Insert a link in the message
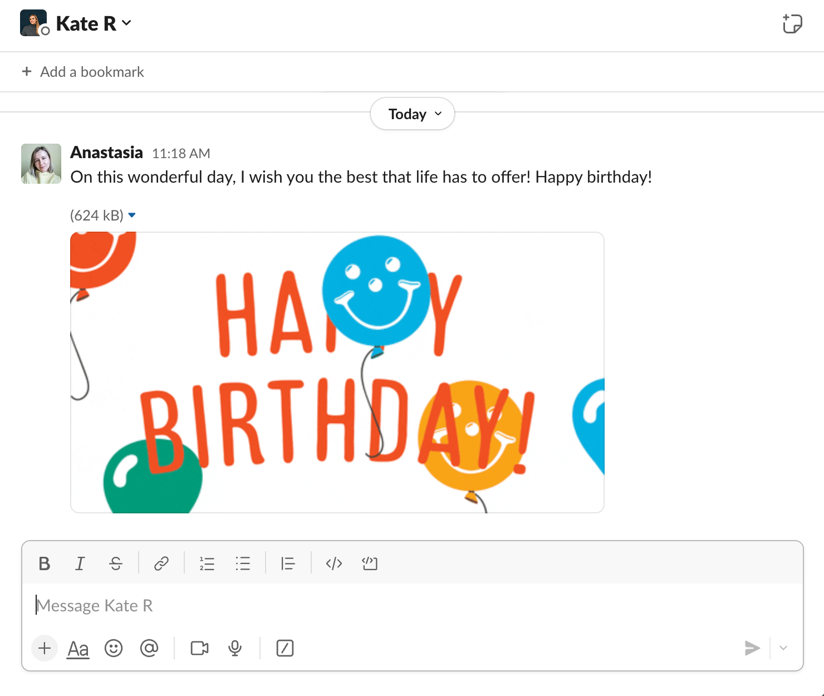Image resolution: width=824 pixels, height=696 pixels. point(161,564)
